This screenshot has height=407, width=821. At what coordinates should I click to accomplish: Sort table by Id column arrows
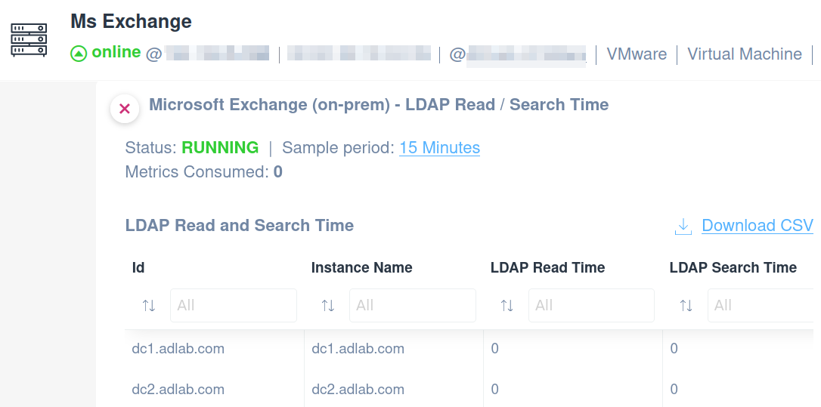pyautogui.click(x=149, y=306)
